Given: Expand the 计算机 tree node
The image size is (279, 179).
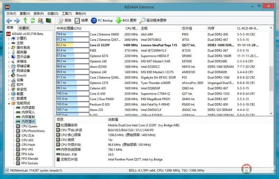Looking at the screenshot, I should pos(9,39).
